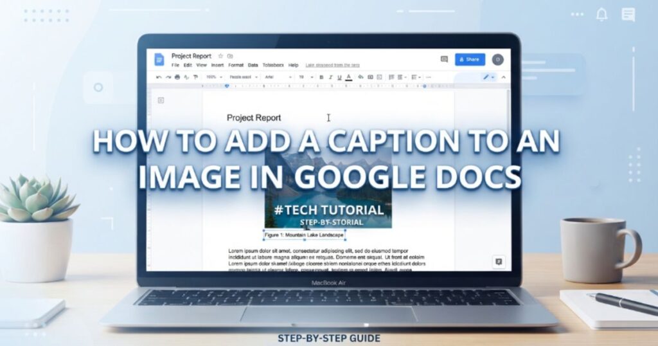Collapse the menus with the up chevron
Screen dimensions: 658x346
tap(504, 77)
